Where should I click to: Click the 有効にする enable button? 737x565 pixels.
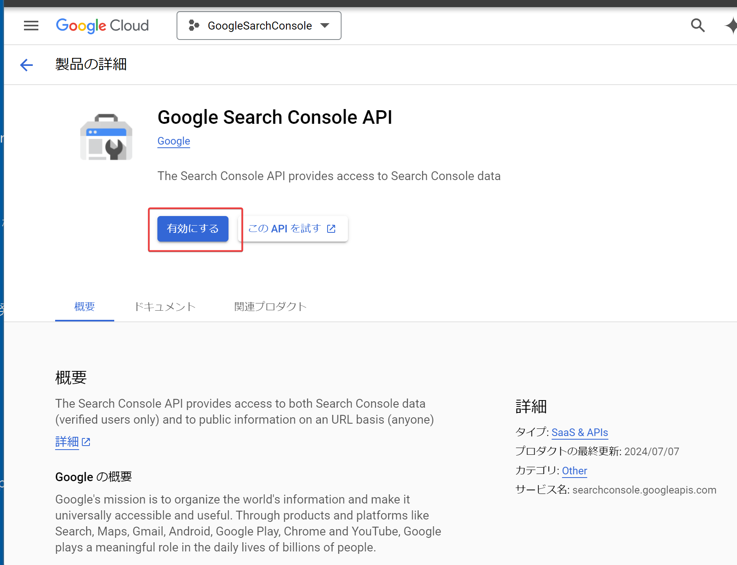tap(193, 229)
